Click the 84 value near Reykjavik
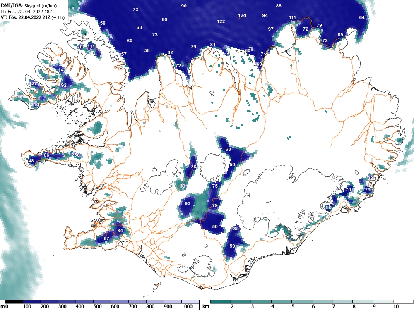This screenshot has height=310, width=414. tap(120, 231)
